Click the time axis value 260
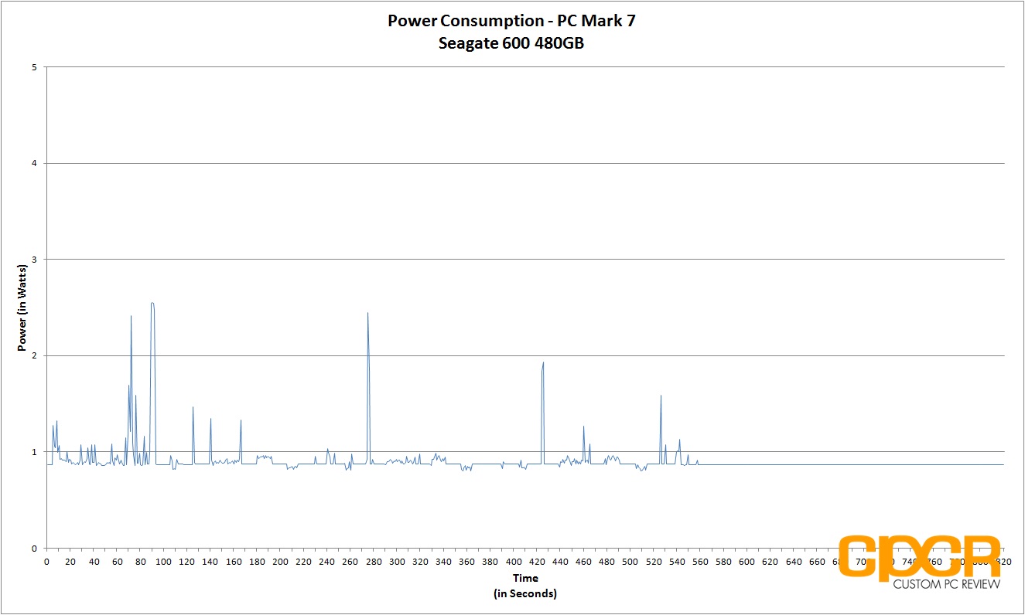This screenshot has width=1025, height=615. pyautogui.click(x=350, y=561)
